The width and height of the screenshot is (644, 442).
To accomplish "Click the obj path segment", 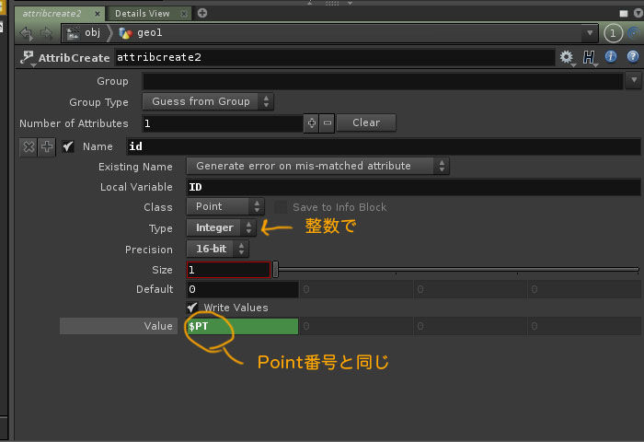I will coord(88,33).
